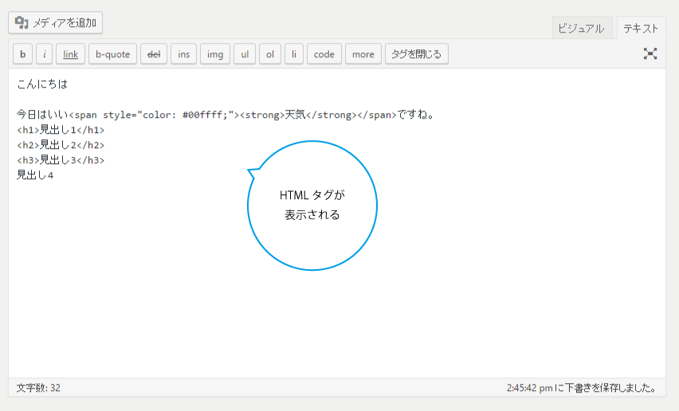Add ordered list with ol button

click(270, 54)
